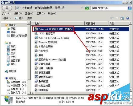The height and width of the screenshot is (106, 133).
Task: Click the file list horizontal scroll left arrow
Action: tap(33, 93)
